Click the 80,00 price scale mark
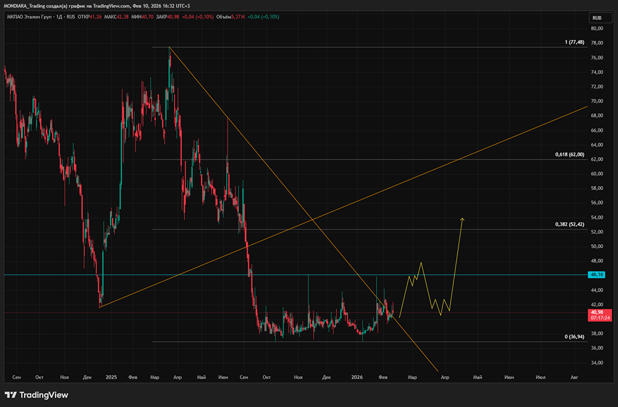The image size is (618, 407). tap(597, 28)
